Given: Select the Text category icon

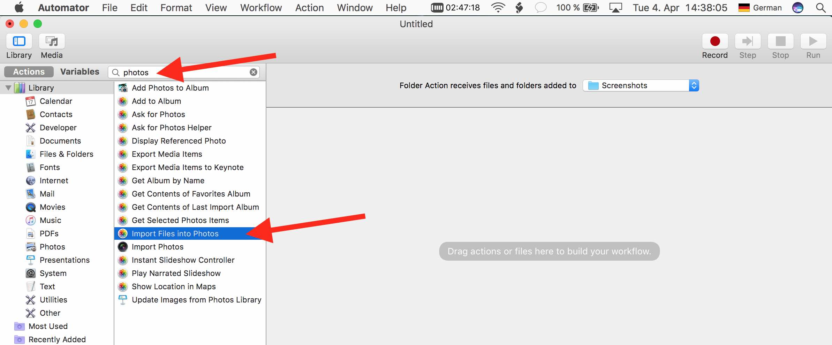Looking at the screenshot, I should (31, 286).
